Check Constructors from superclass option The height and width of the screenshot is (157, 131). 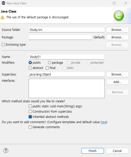point(30,111)
